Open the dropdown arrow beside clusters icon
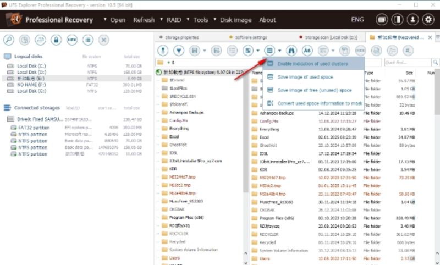 click(280, 51)
